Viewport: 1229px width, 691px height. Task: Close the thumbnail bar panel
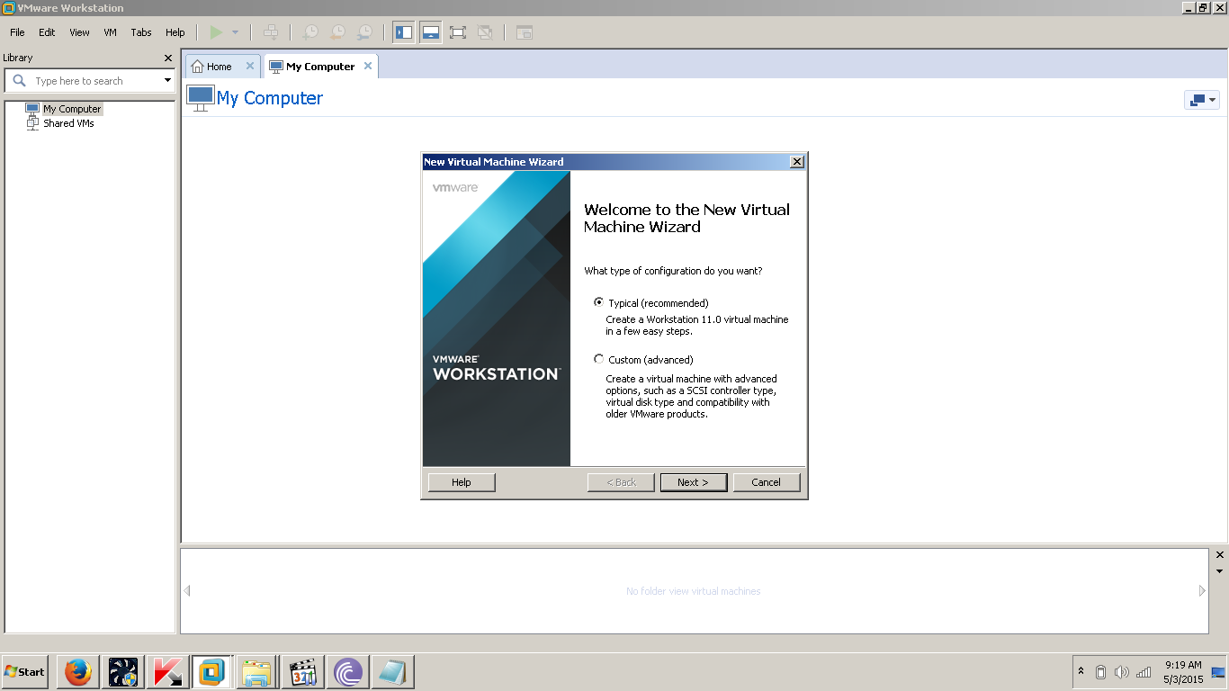click(x=1220, y=555)
